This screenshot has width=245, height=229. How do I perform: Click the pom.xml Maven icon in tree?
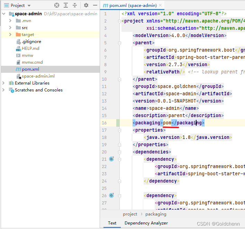tap(18, 69)
